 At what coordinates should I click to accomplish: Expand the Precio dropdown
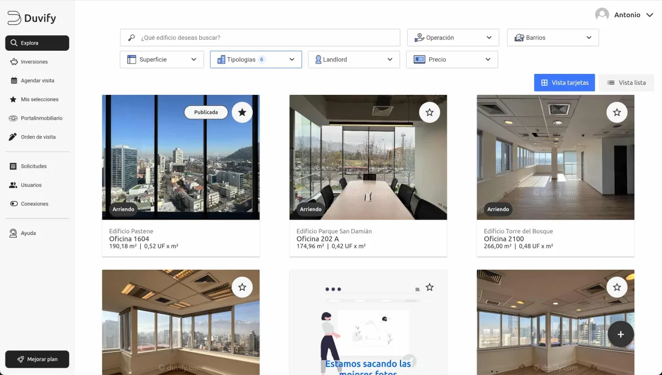tap(452, 60)
